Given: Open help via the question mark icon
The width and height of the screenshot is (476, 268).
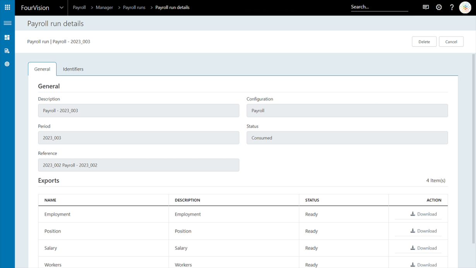Looking at the screenshot, I should pyautogui.click(x=451, y=7).
